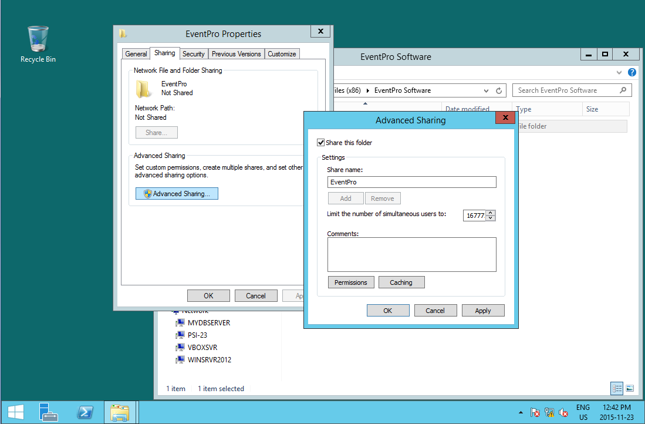Open the Caching settings

(401, 282)
